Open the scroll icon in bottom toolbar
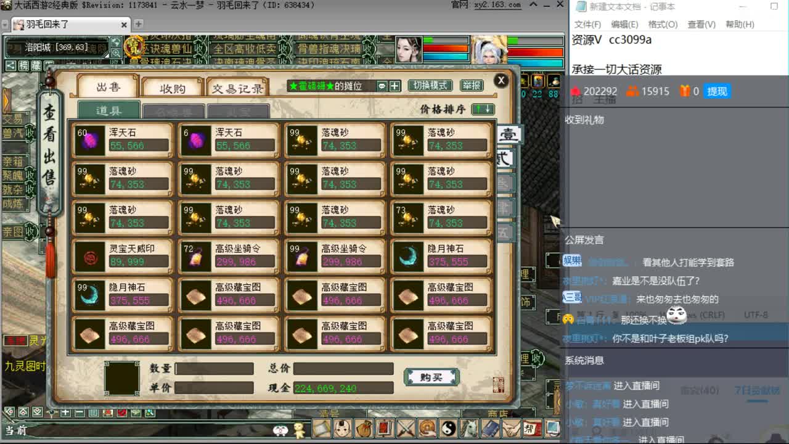Image resolution: width=789 pixels, height=444 pixels. [322, 428]
